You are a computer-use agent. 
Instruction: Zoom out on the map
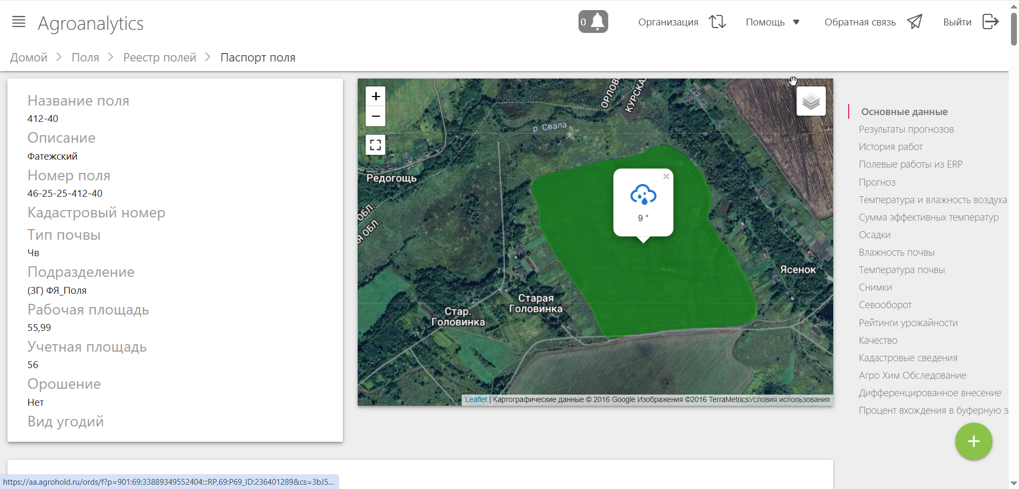click(376, 116)
